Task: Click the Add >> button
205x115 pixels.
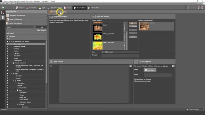Action: (133, 23)
